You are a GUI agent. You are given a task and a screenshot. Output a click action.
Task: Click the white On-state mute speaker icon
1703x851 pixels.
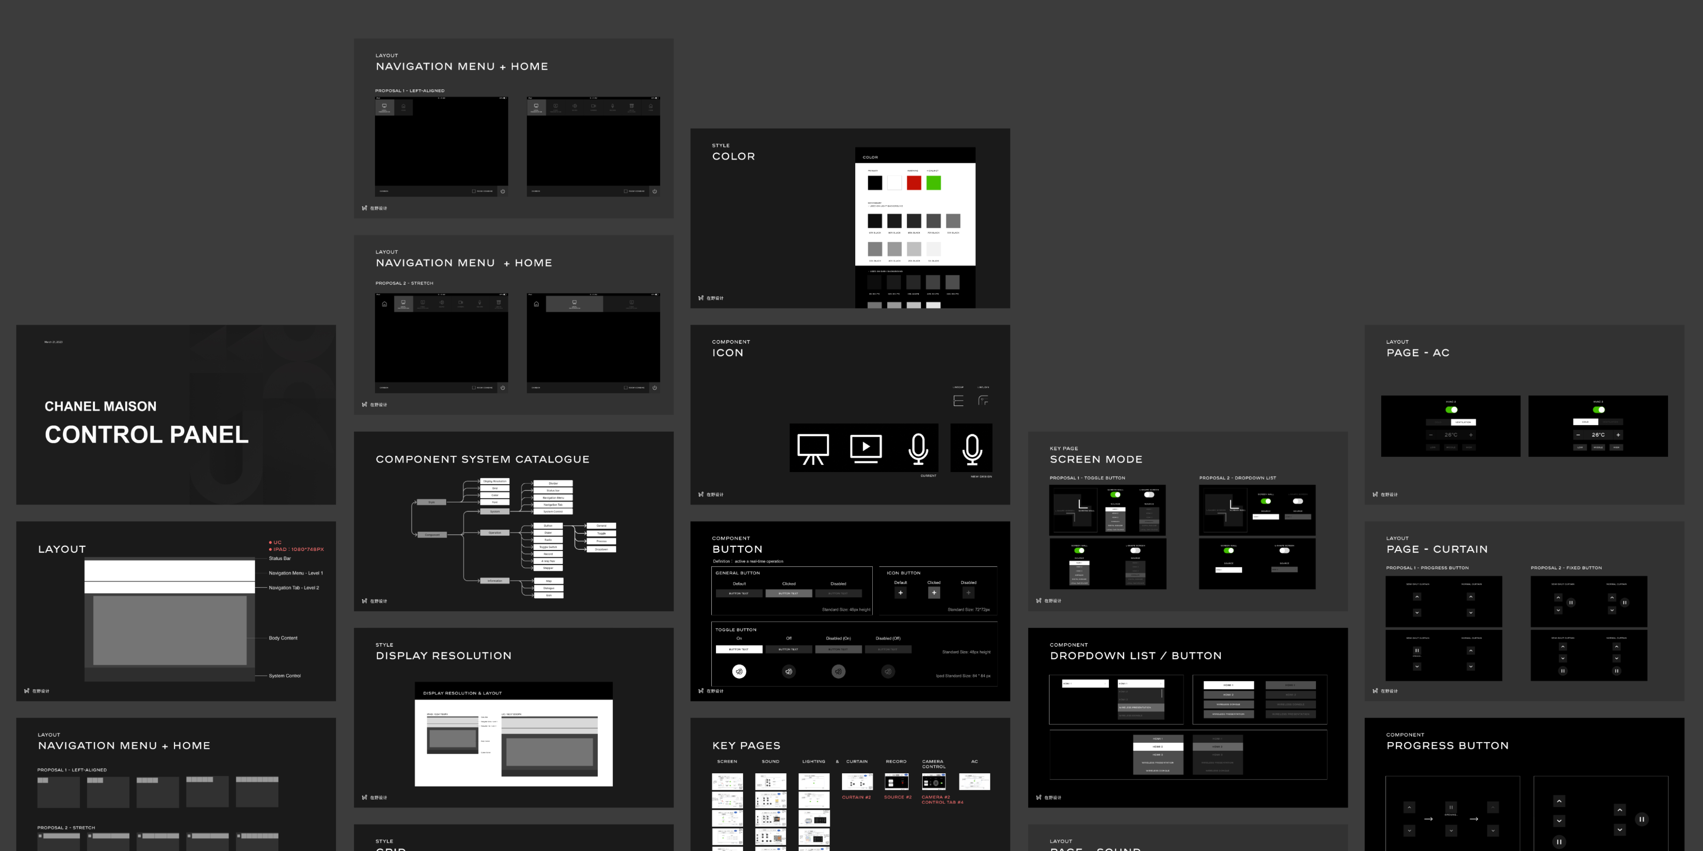(x=739, y=671)
